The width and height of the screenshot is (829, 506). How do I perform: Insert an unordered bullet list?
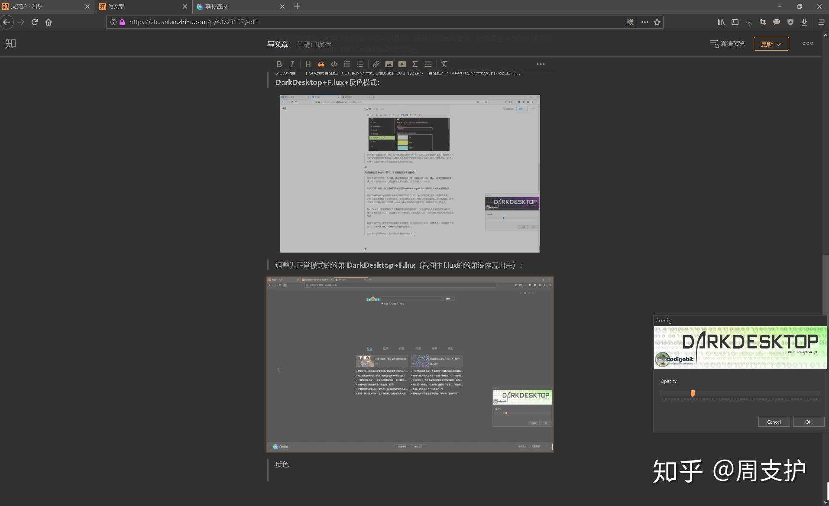point(360,64)
